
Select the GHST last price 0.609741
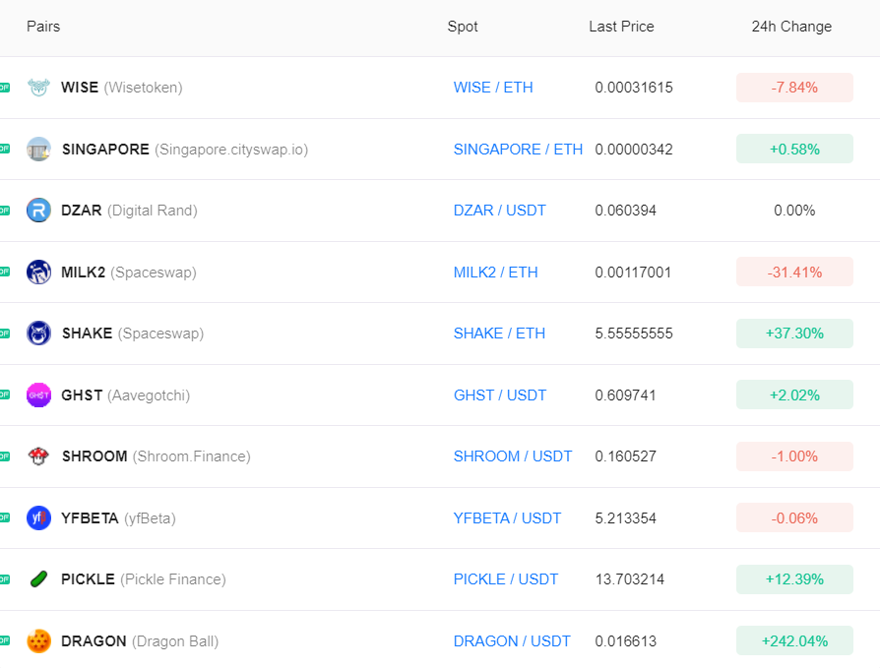(x=625, y=395)
